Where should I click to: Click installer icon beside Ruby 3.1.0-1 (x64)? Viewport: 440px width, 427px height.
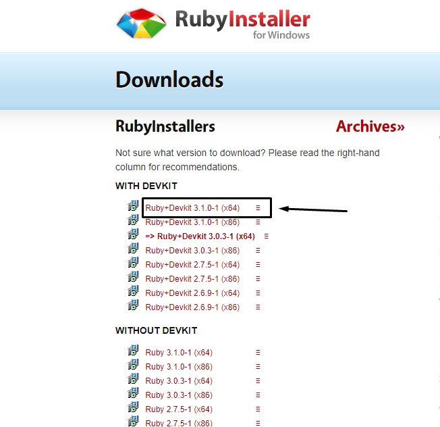tap(134, 350)
